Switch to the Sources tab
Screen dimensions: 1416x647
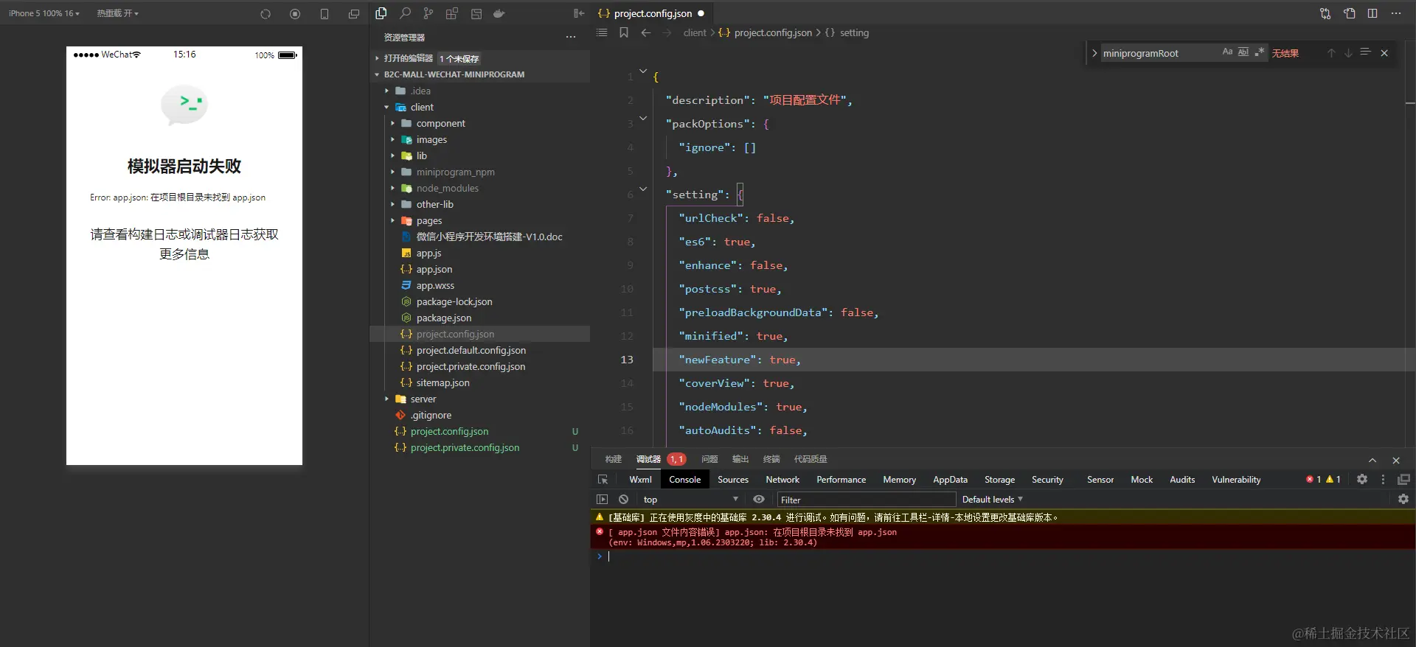(733, 480)
